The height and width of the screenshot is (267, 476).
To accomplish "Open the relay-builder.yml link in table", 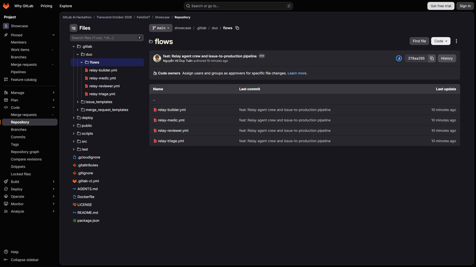I will point(172,110).
